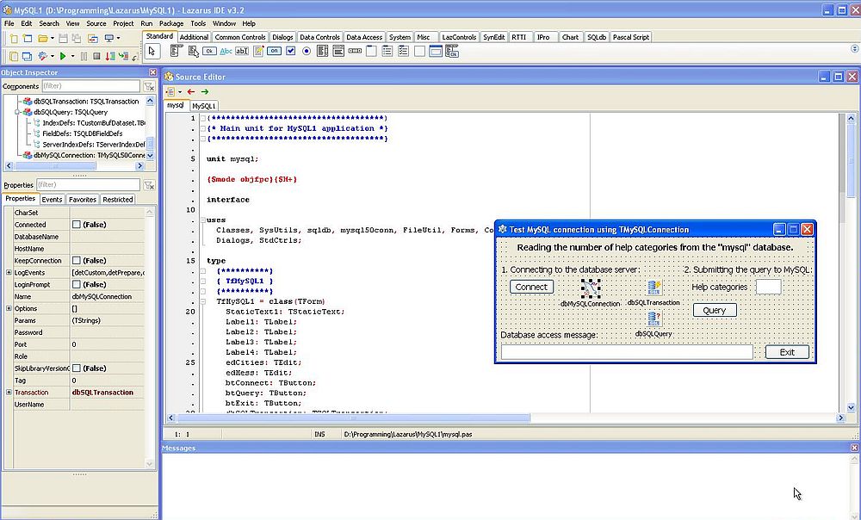The height and width of the screenshot is (520, 861).
Task: Click the Components filter input field
Action: (91, 86)
